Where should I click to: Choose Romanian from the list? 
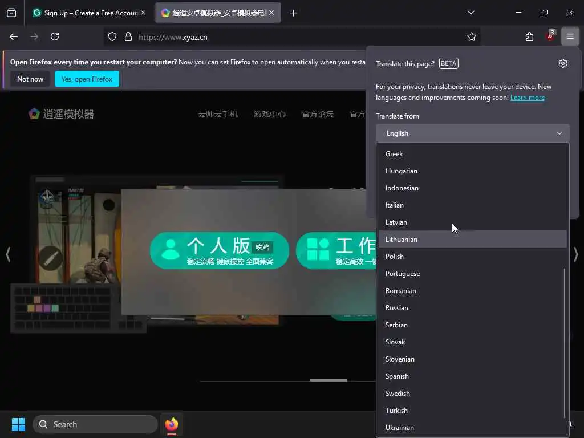coord(473,291)
